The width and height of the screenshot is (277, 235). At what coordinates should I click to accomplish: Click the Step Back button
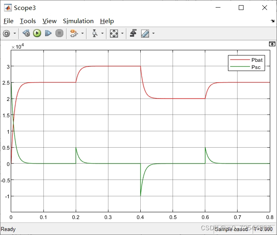coord(26,33)
